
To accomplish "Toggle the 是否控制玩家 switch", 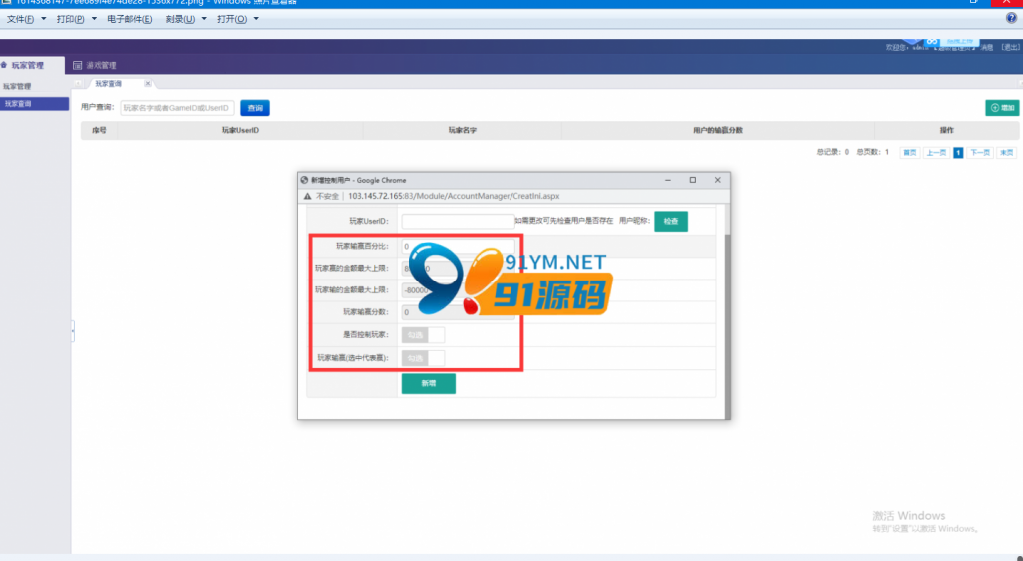I will (423, 335).
